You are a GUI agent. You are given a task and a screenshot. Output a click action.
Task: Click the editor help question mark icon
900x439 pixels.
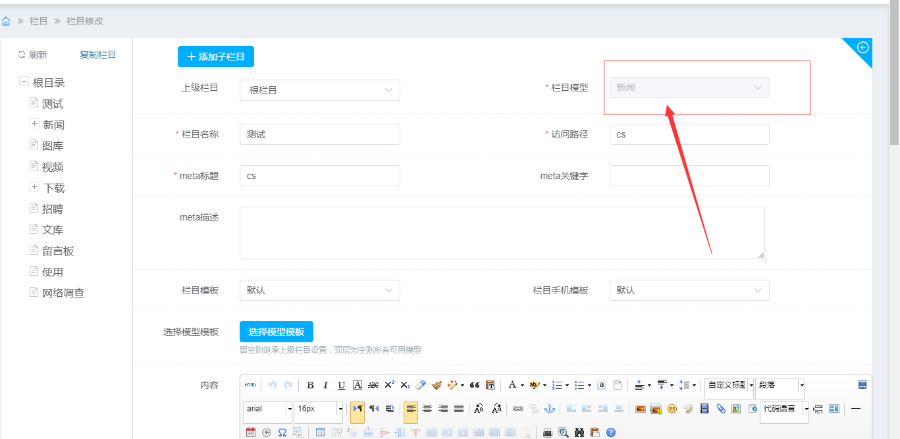click(x=611, y=432)
